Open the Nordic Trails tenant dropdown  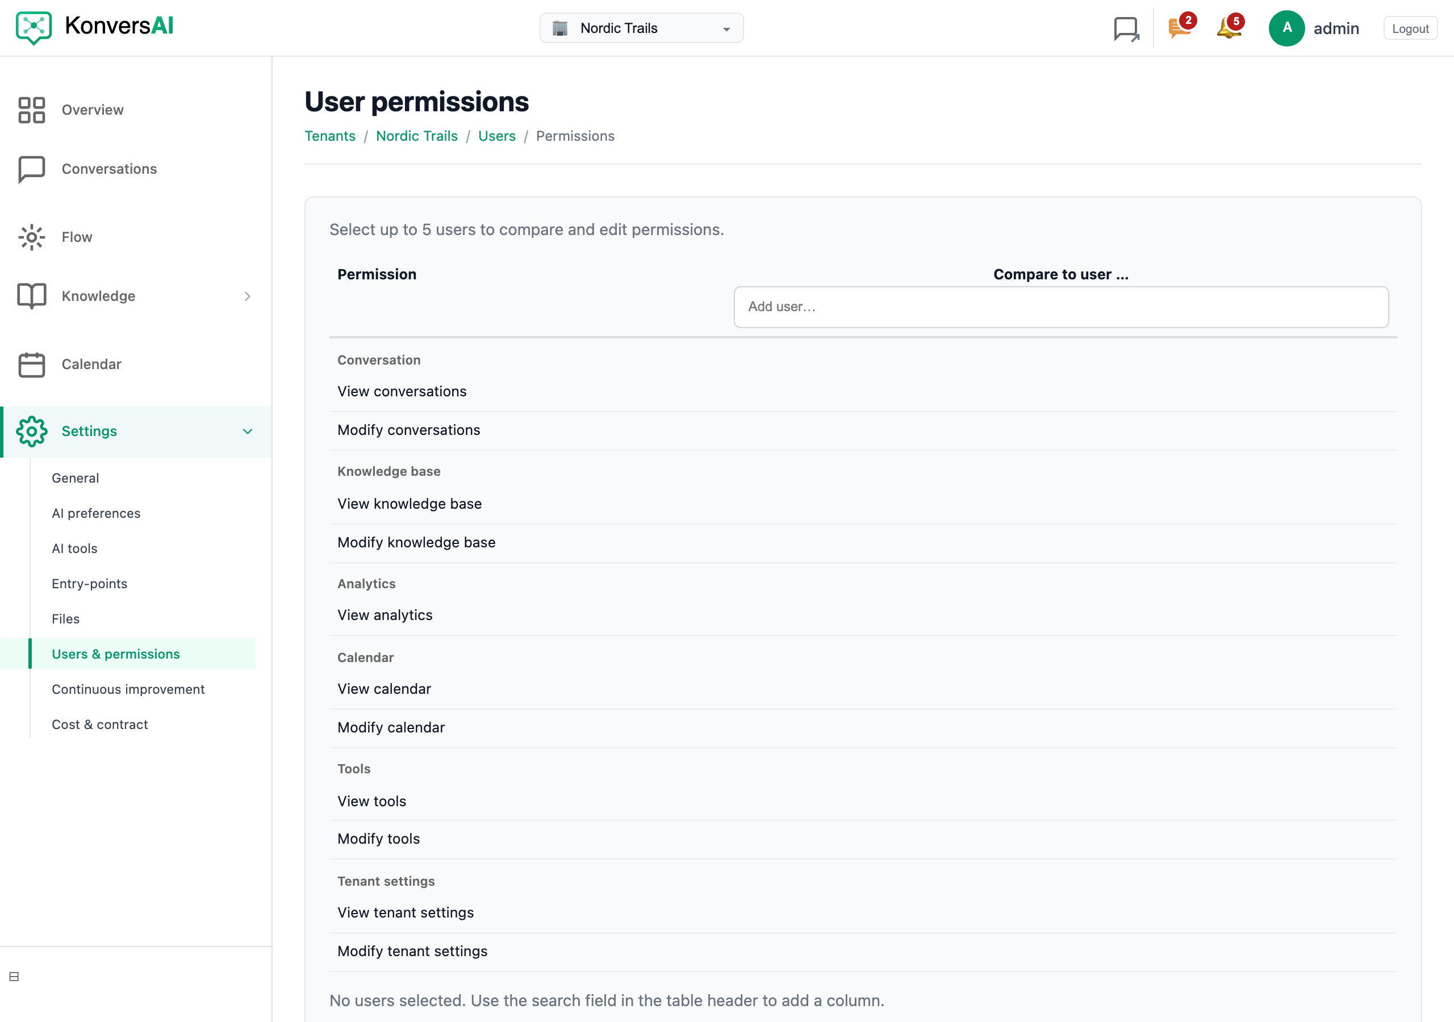click(641, 28)
